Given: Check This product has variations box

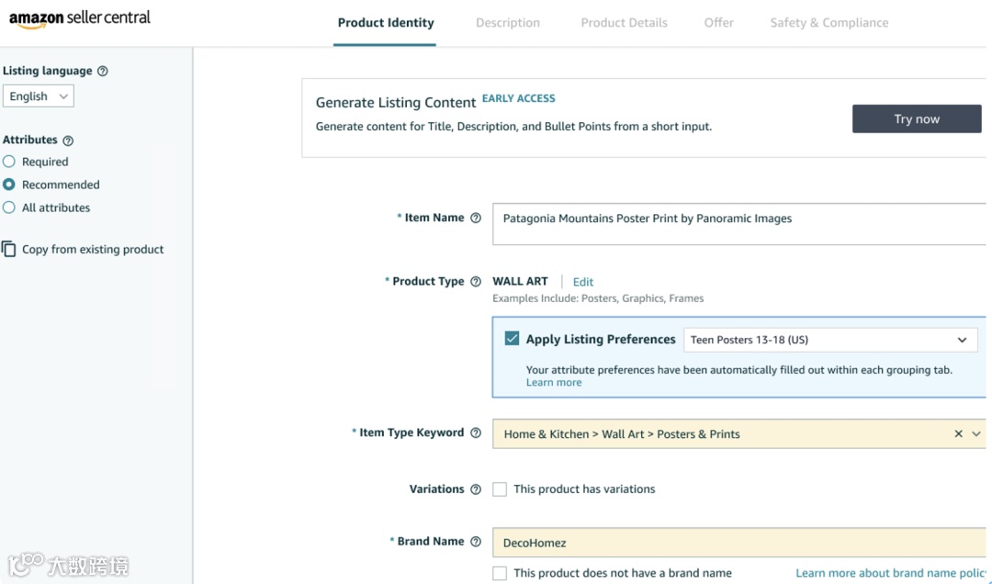Looking at the screenshot, I should click(500, 489).
